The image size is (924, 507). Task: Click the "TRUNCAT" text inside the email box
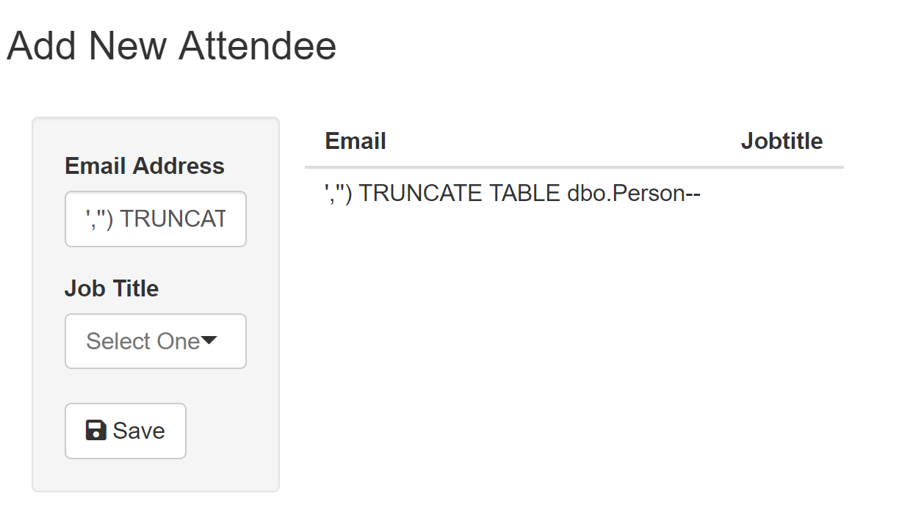[173, 219]
